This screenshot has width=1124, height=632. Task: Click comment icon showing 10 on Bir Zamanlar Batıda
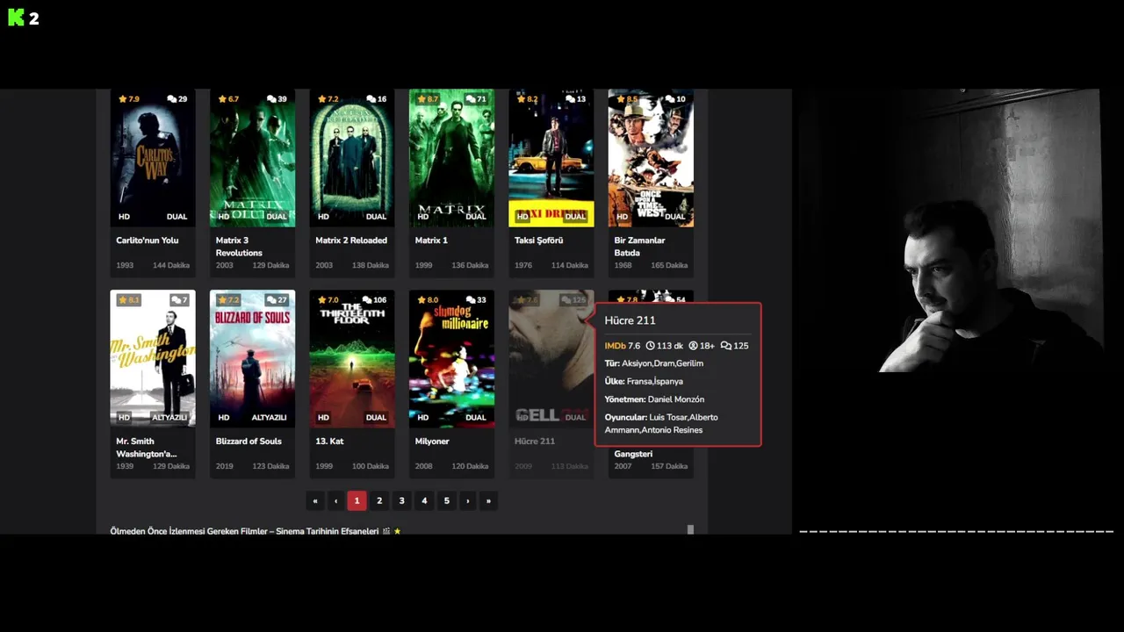point(675,99)
